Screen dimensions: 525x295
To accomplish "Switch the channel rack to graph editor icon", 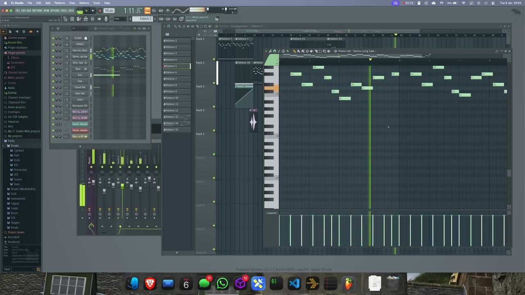I will pyautogui.click(x=139, y=28).
